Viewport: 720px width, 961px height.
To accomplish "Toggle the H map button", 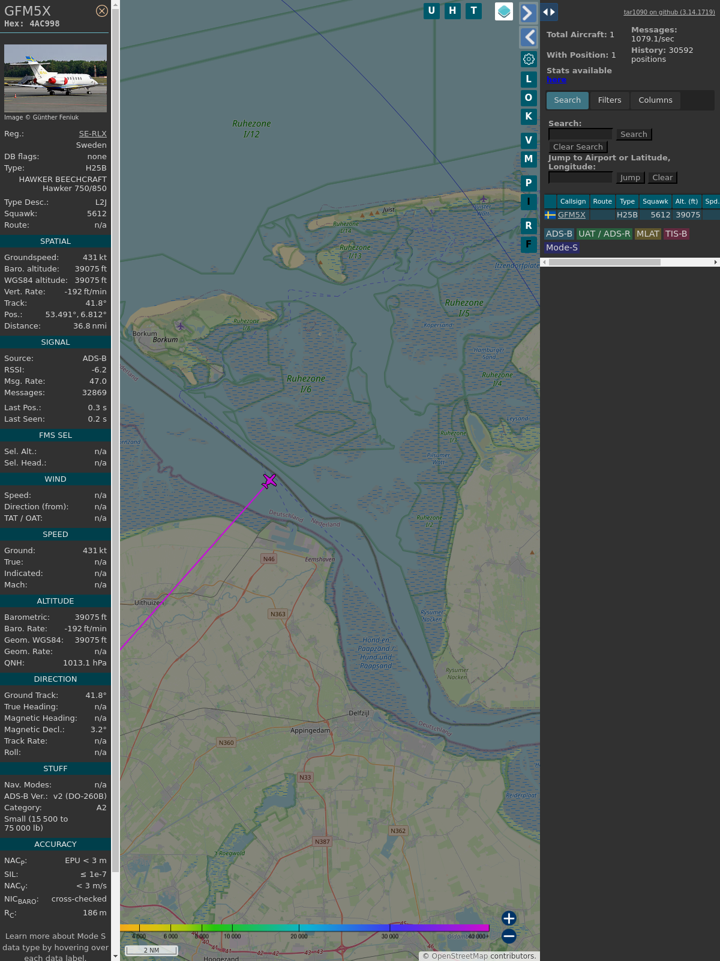I will click(452, 11).
